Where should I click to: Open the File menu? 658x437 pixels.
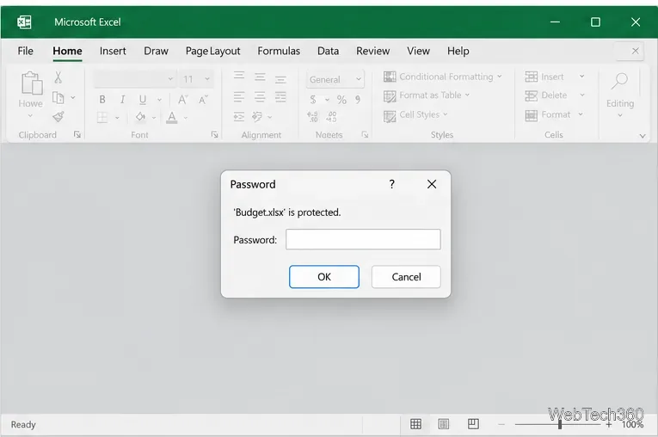(25, 51)
